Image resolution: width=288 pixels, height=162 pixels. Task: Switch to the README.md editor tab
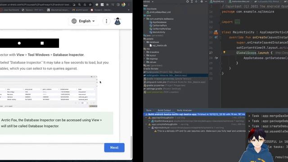point(216,1)
